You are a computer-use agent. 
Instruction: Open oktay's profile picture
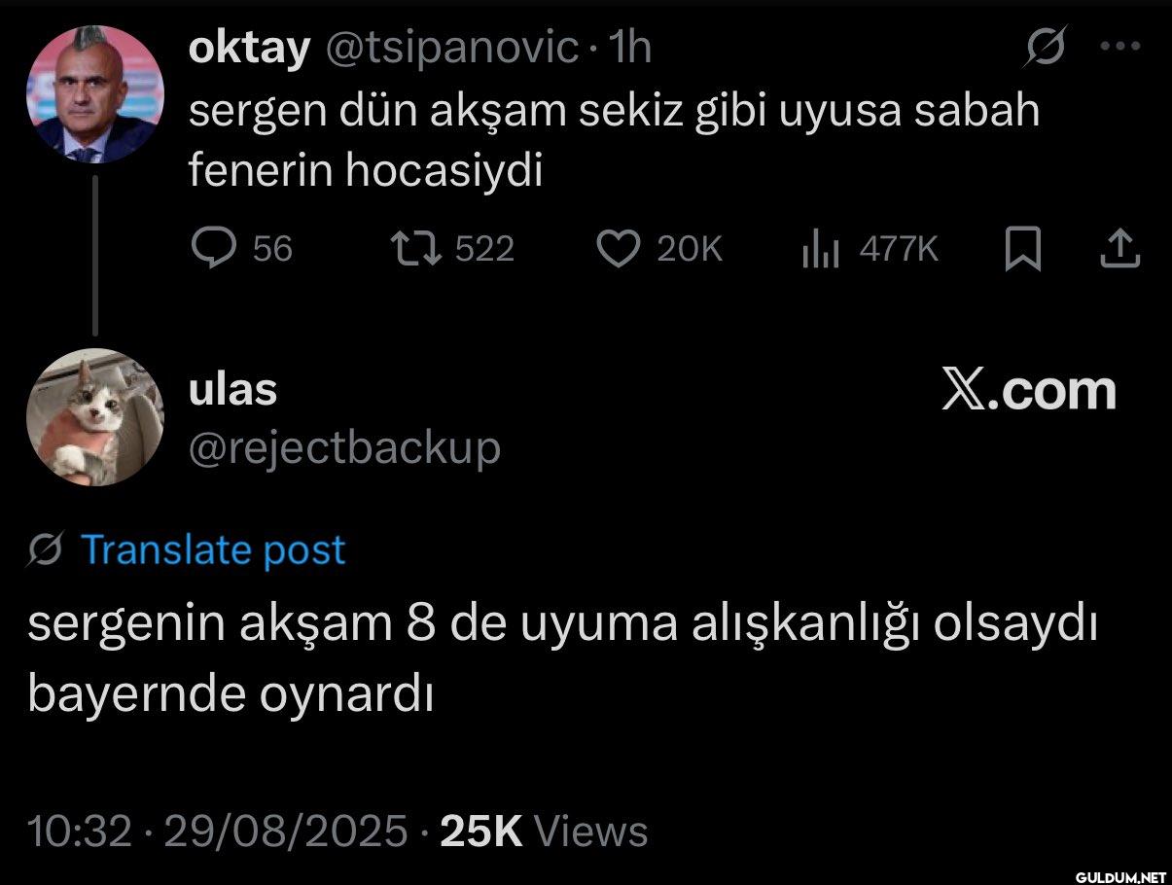coord(93,95)
